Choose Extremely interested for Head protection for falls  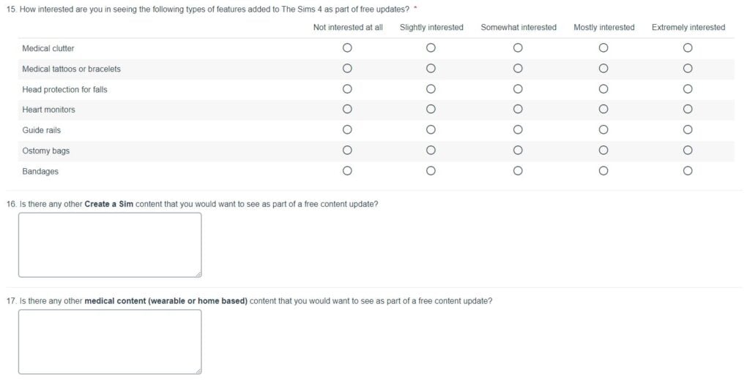687,89
